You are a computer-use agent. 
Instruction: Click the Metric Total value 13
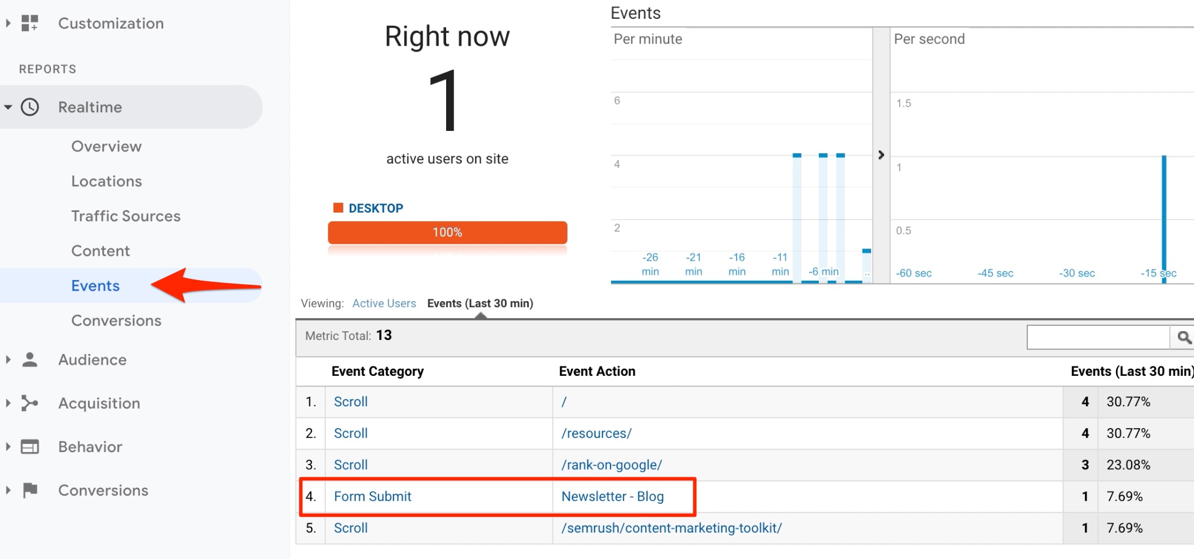click(384, 335)
